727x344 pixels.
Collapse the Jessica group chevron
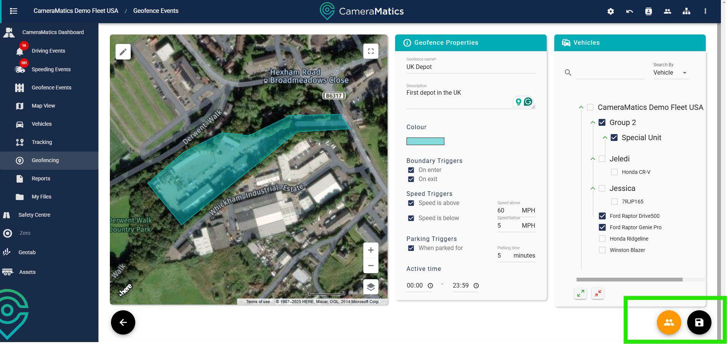tap(593, 188)
